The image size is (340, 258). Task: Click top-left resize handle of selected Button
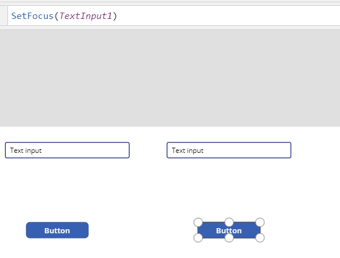click(198, 222)
